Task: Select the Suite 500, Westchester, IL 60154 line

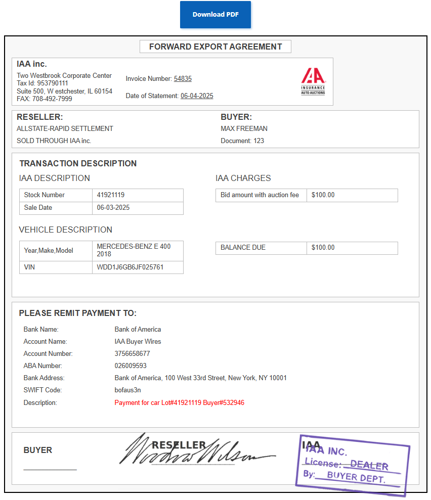Action: tap(64, 91)
